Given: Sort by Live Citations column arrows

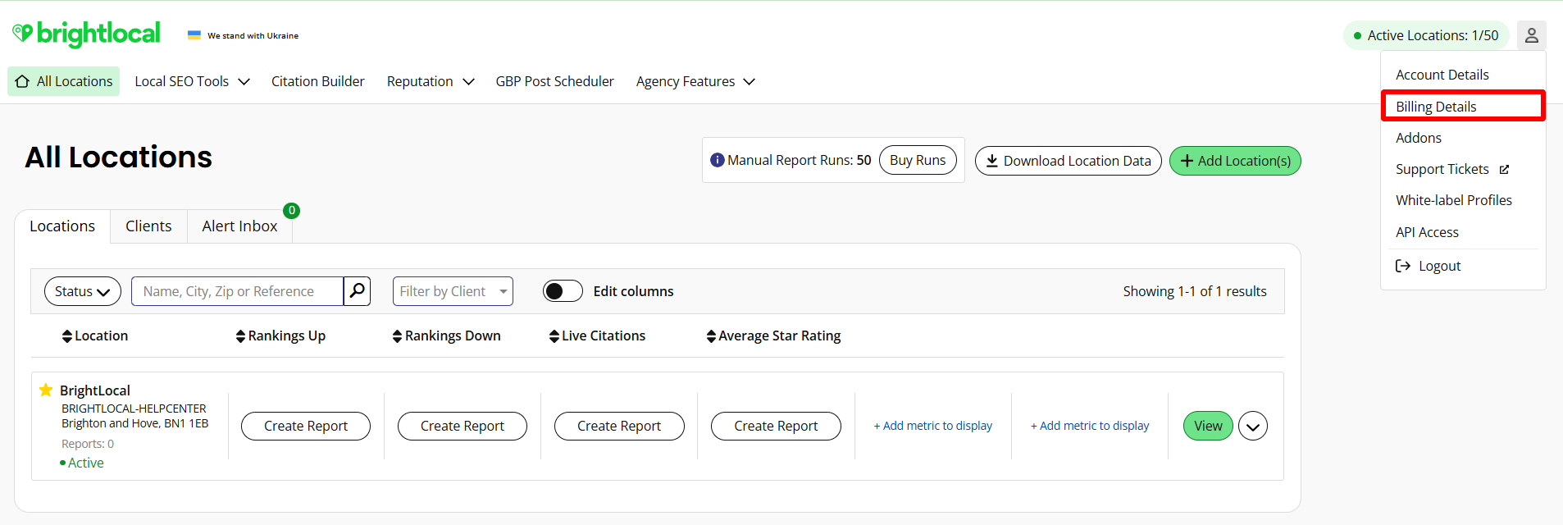Looking at the screenshot, I should 554,336.
